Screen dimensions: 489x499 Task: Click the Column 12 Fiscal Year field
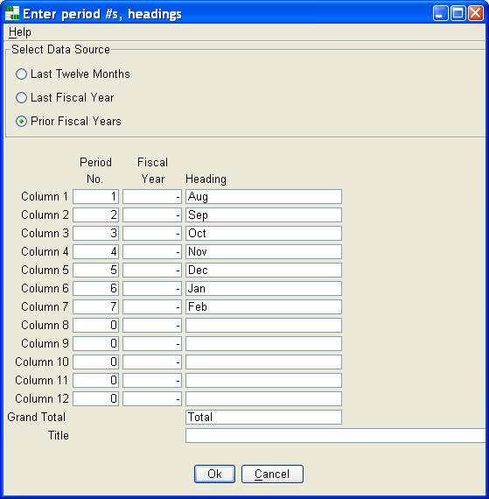(x=152, y=398)
